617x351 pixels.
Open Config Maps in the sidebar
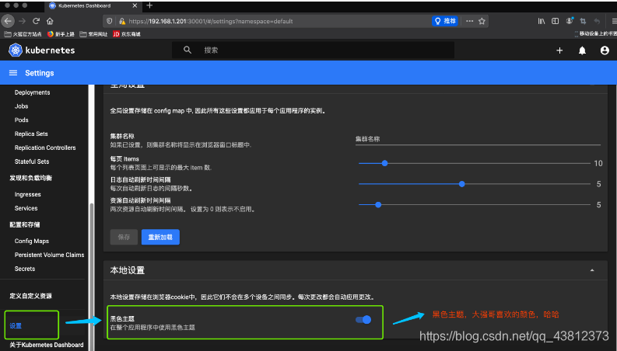point(32,241)
